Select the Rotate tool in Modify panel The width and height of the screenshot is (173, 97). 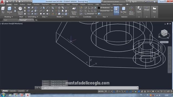[59, 11]
